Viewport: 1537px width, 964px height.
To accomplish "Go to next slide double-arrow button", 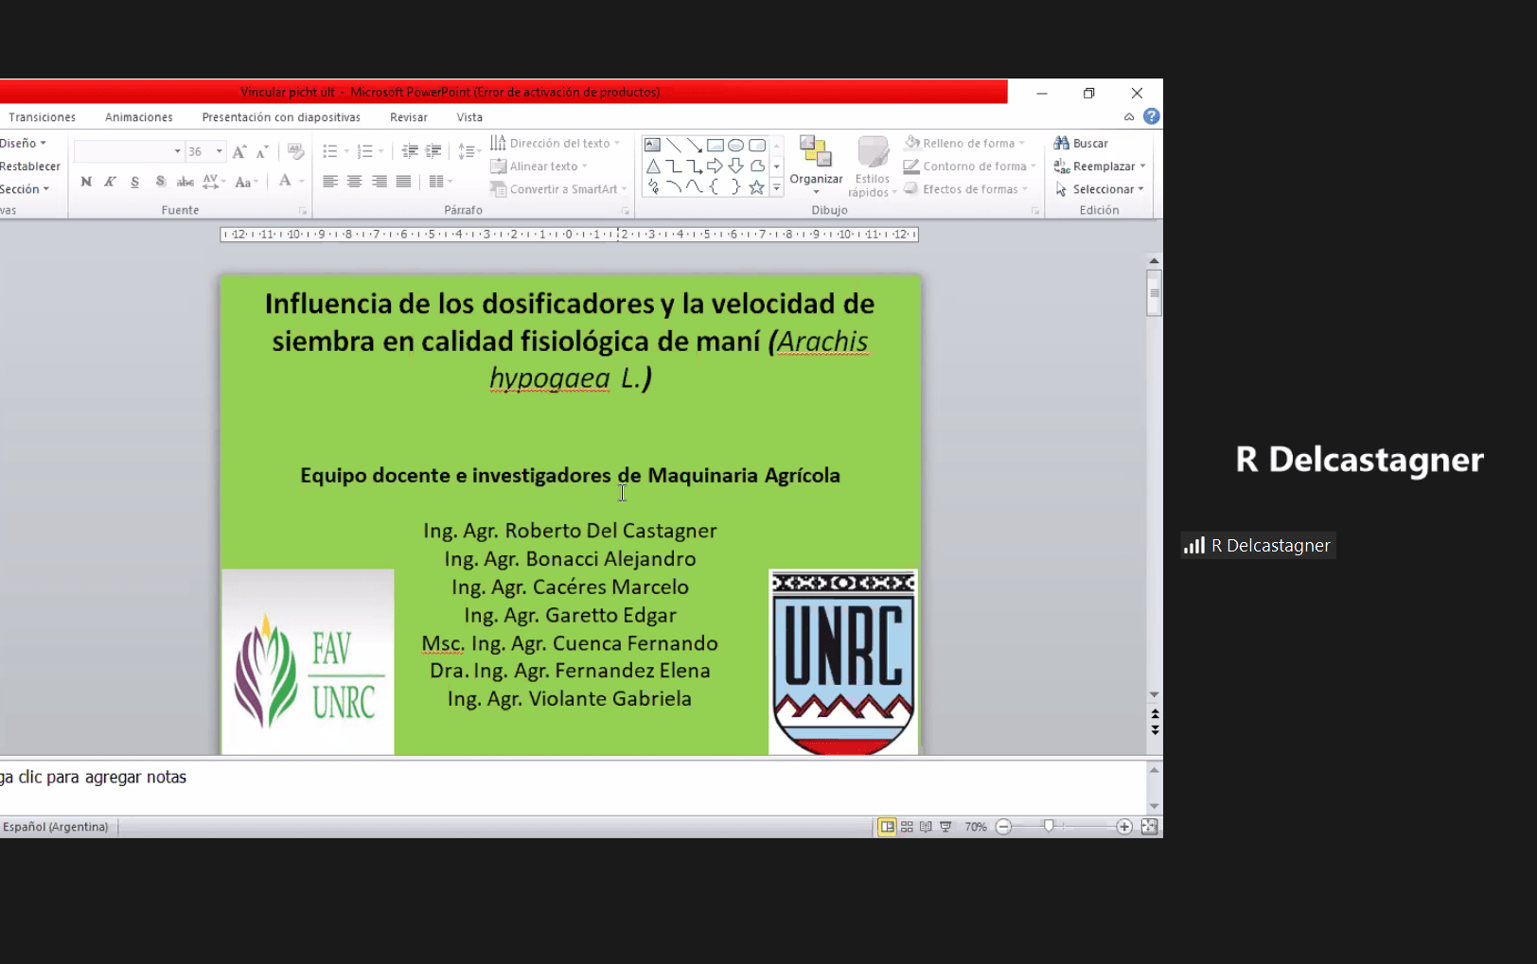I will point(1155,730).
